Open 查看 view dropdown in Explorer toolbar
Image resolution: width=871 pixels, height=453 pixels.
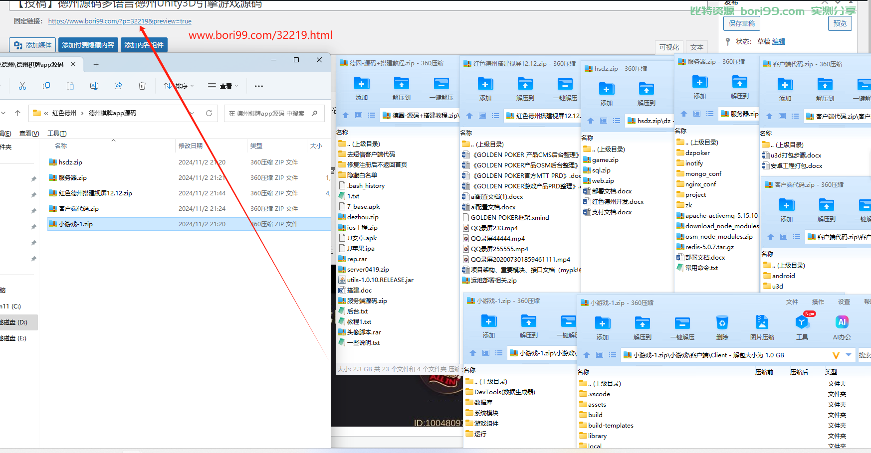tap(223, 86)
